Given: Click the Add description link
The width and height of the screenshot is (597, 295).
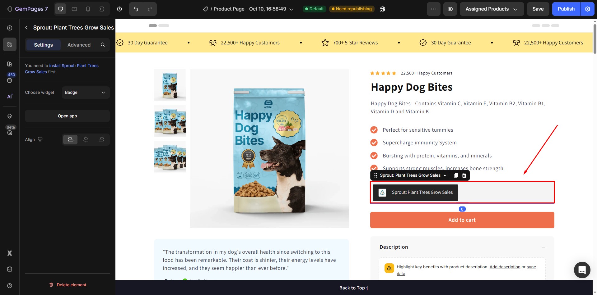Looking at the screenshot, I should click(505, 267).
